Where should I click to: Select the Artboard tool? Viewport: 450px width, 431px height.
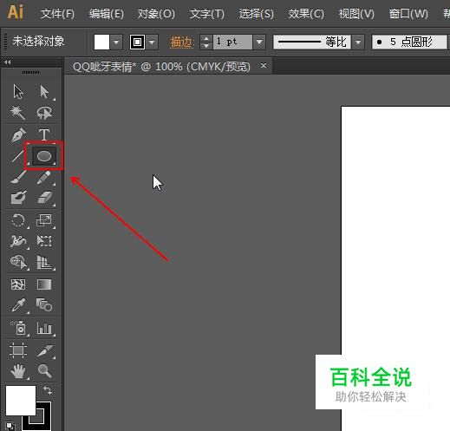point(18,350)
